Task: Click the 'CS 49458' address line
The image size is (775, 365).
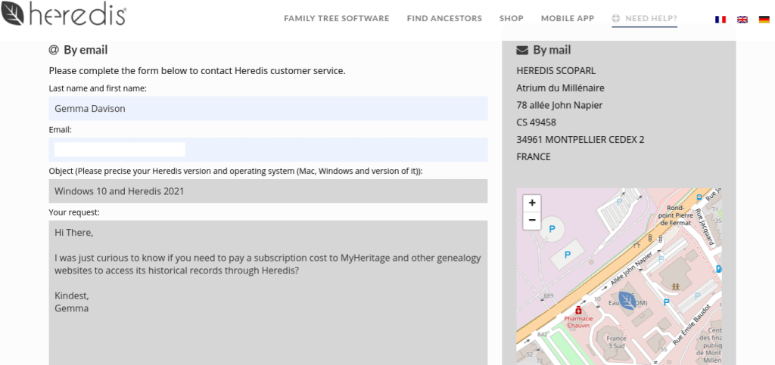Action: pyautogui.click(x=537, y=122)
